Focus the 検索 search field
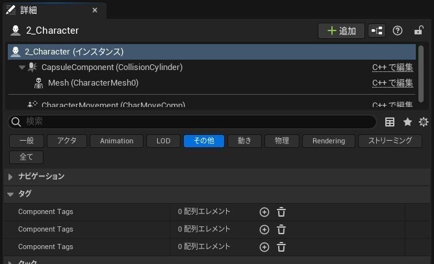 (x=192, y=122)
